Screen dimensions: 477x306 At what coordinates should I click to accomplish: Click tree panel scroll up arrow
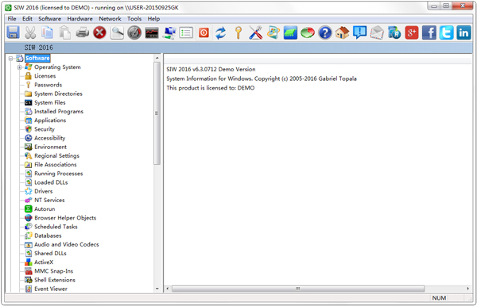pyautogui.click(x=157, y=58)
